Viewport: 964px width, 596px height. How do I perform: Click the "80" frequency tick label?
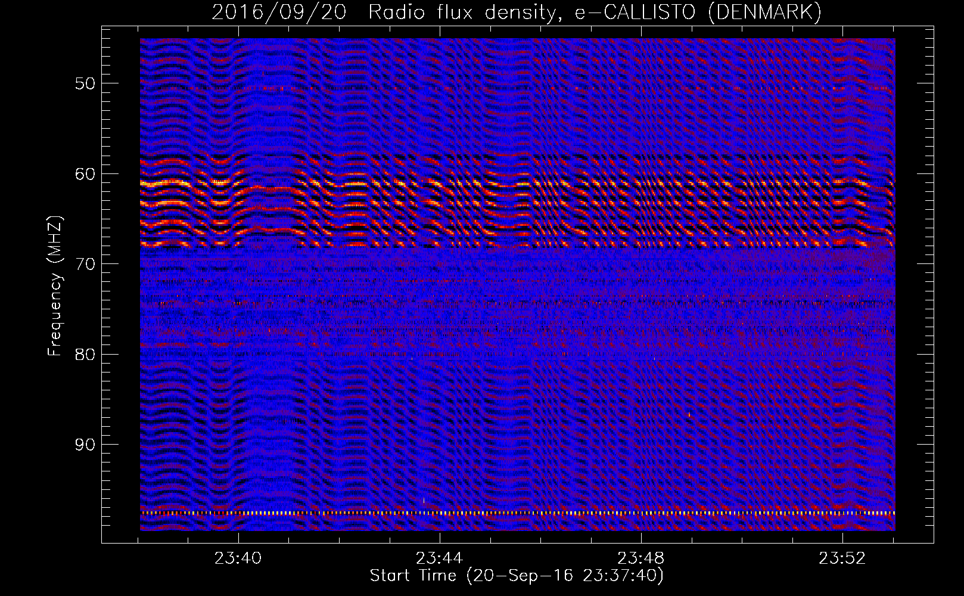(85, 355)
